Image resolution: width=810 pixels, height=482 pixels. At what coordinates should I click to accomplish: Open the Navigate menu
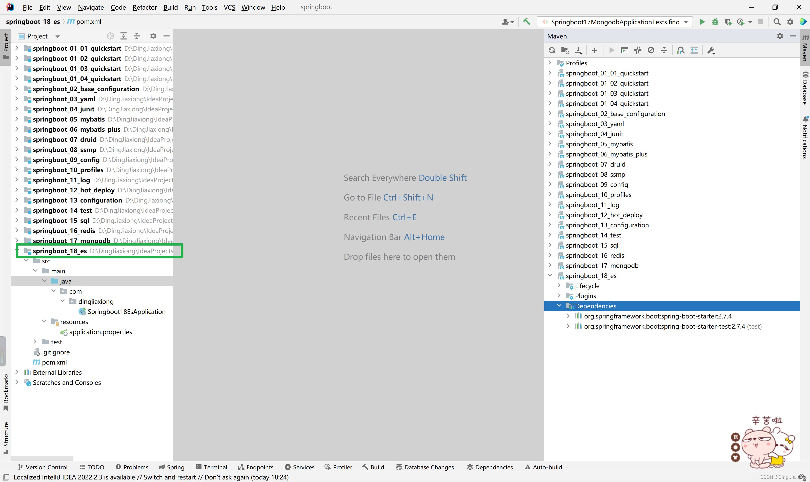click(91, 7)
